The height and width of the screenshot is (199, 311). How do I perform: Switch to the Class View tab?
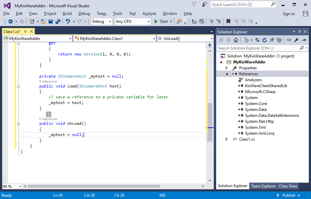point(288,186)
